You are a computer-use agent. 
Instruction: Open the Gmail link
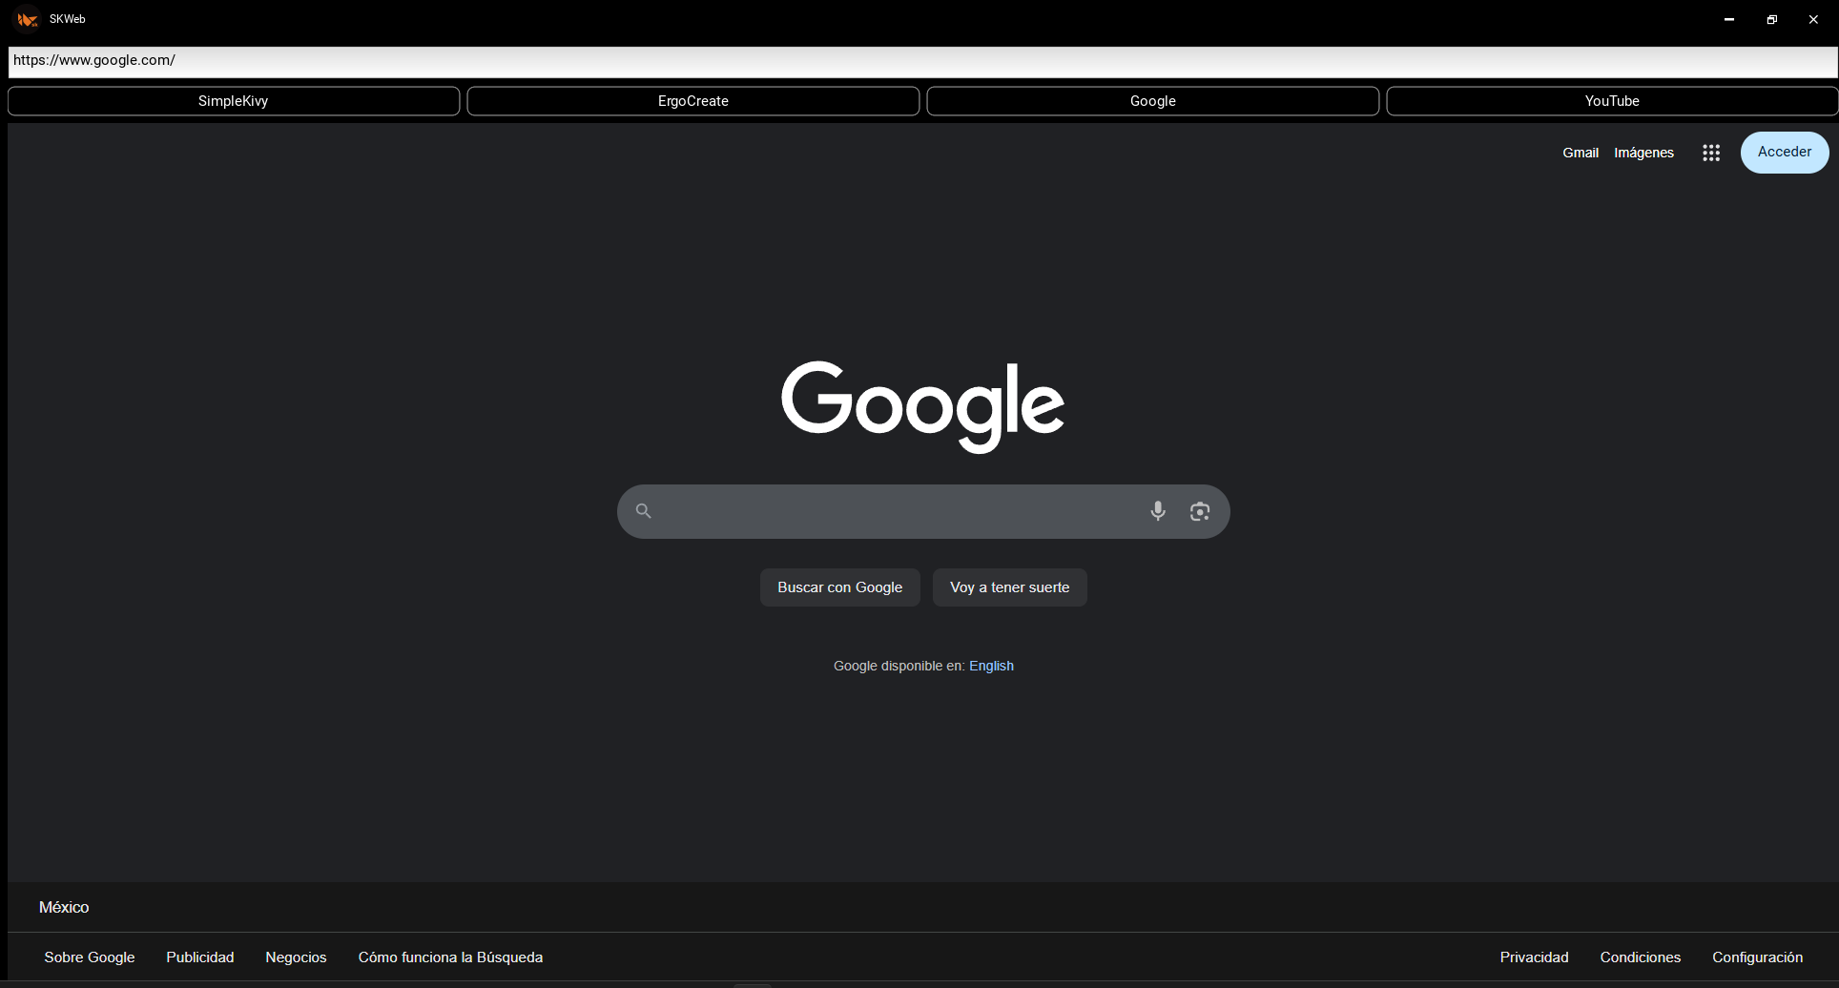tap(1580, 153)
